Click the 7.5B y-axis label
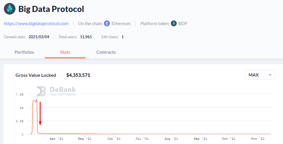Screen dimensions: 283x144 coord(20,95)
